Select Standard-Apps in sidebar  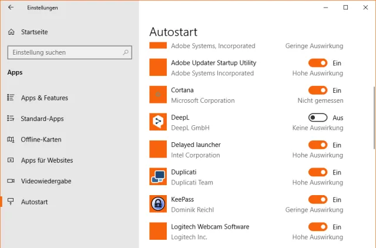[x=42, y=119]
